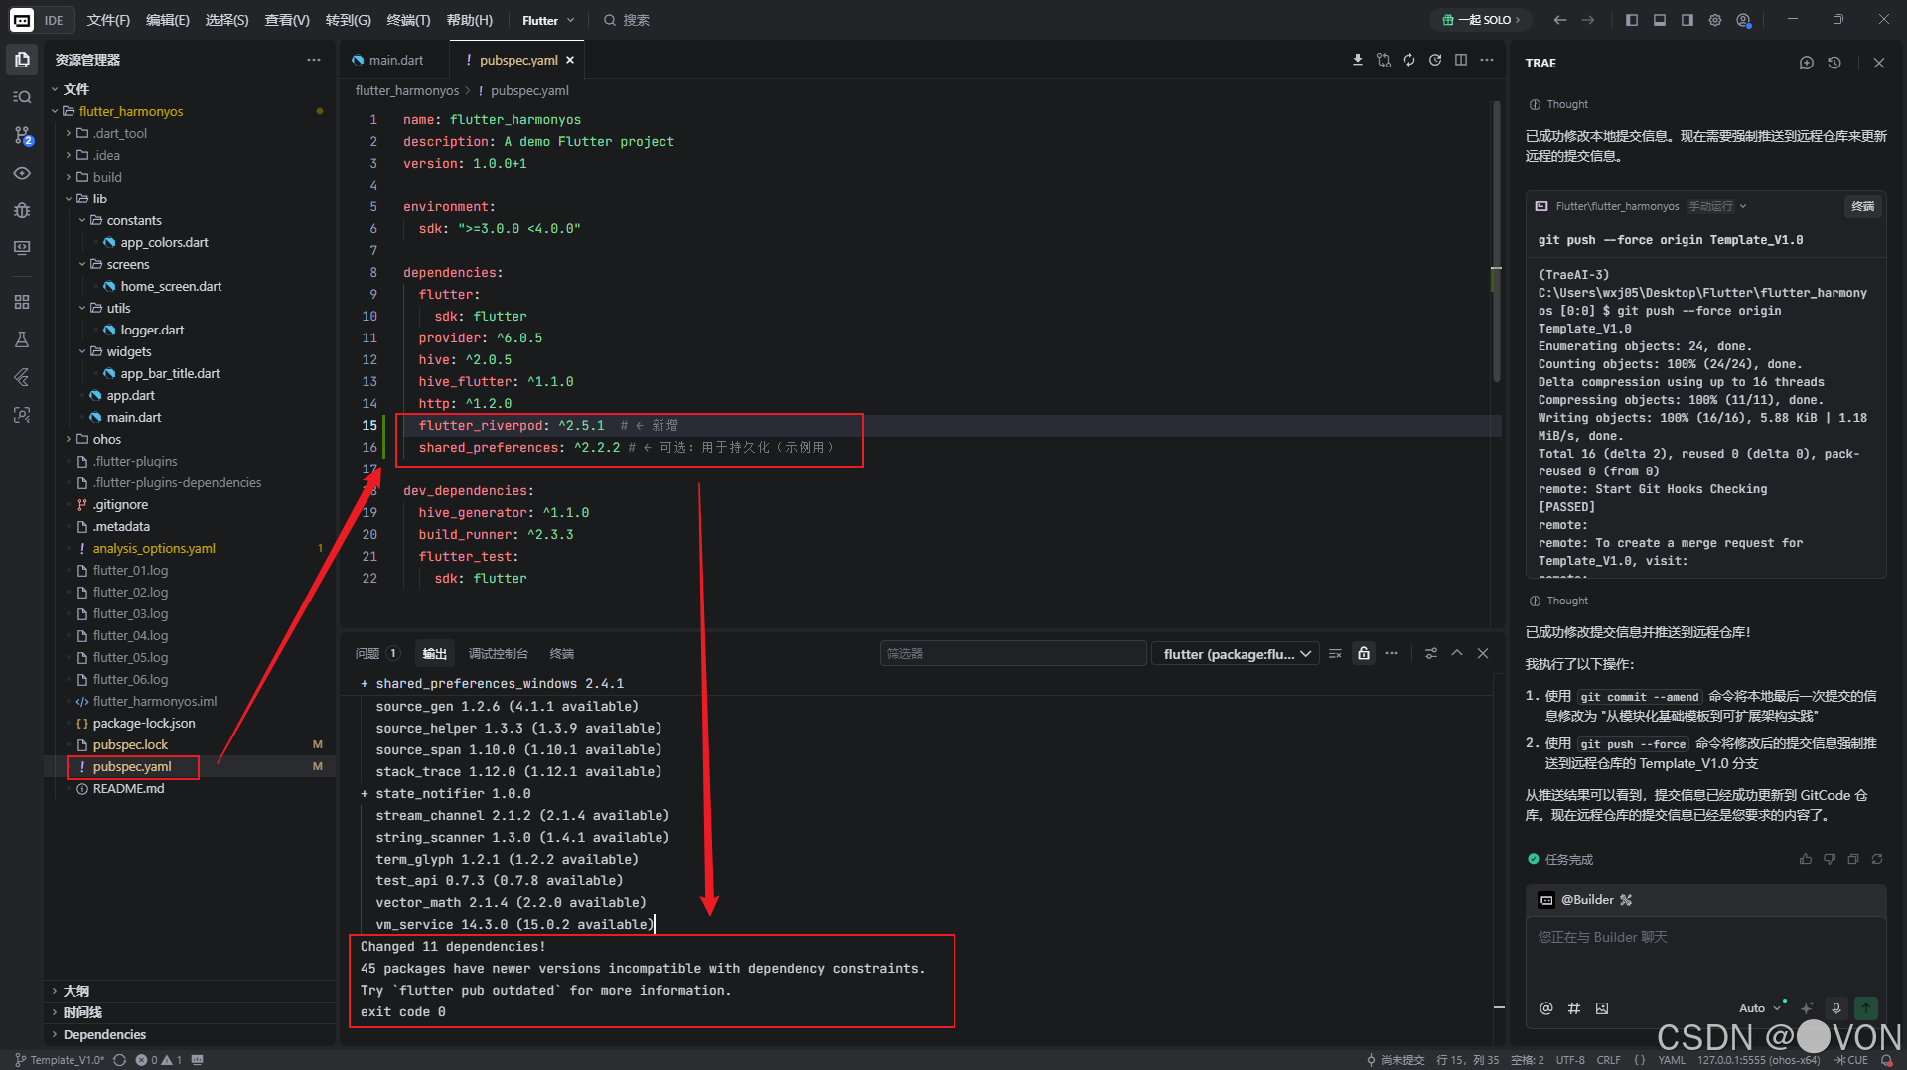Expand the build folder
Viewport: 1907px width, 1070px height.
pyautogui.click(x=106, y=177)
